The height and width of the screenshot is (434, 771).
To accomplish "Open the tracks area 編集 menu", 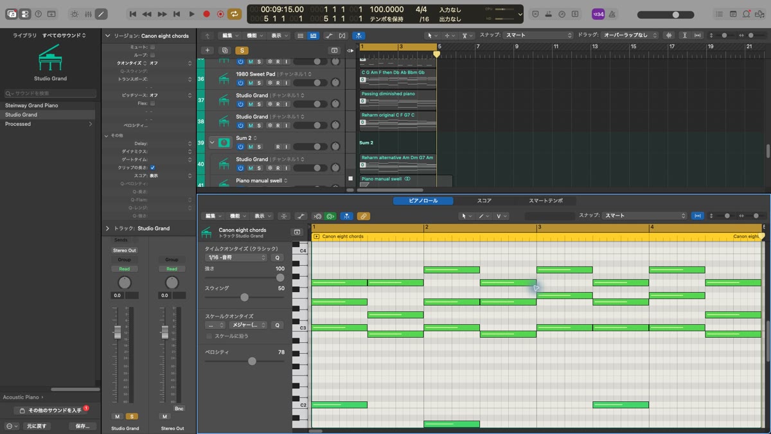I will click(229, 35).
